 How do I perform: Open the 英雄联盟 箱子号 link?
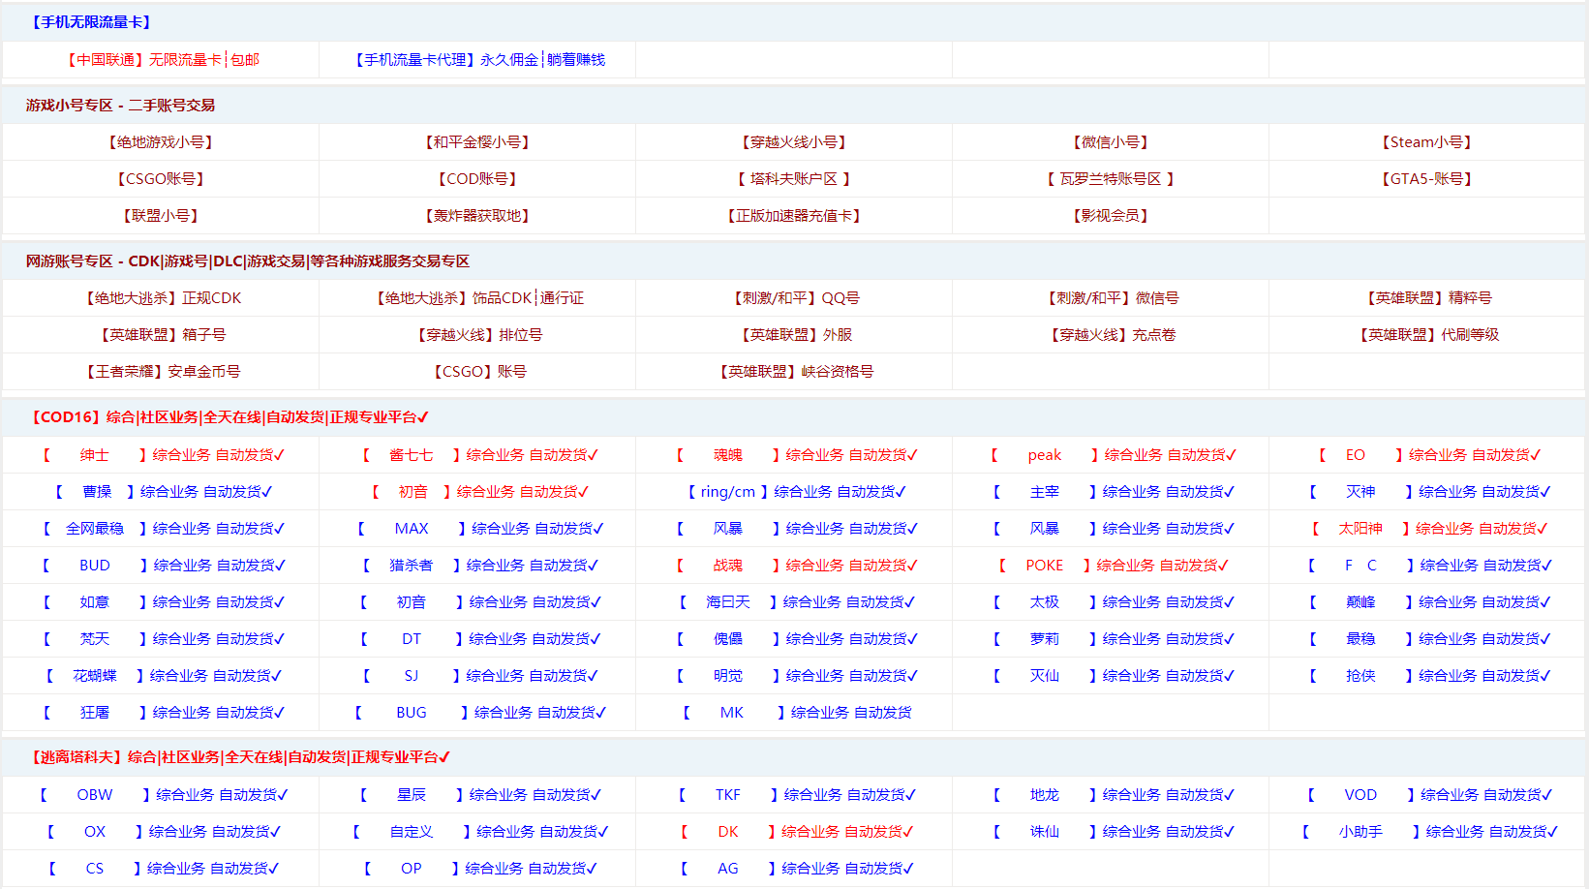coord(162,334)
